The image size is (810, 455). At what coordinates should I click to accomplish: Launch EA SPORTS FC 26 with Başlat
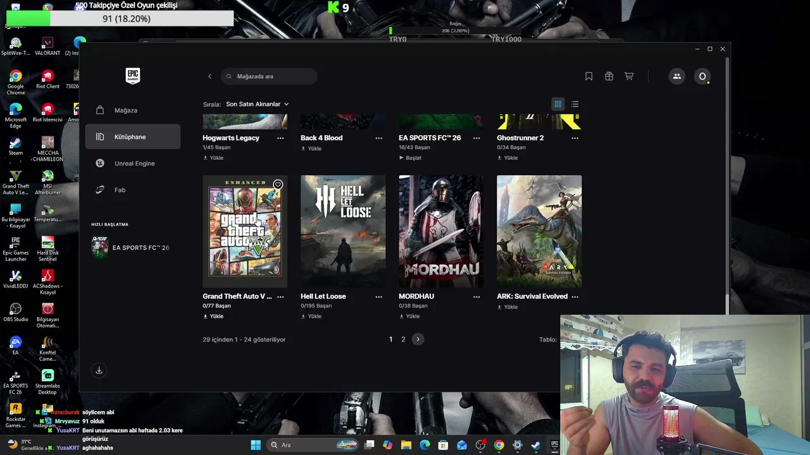pos(410,158)
